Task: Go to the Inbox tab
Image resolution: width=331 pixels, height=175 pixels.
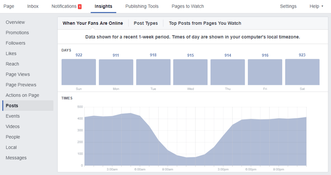Action: (33, 6)
